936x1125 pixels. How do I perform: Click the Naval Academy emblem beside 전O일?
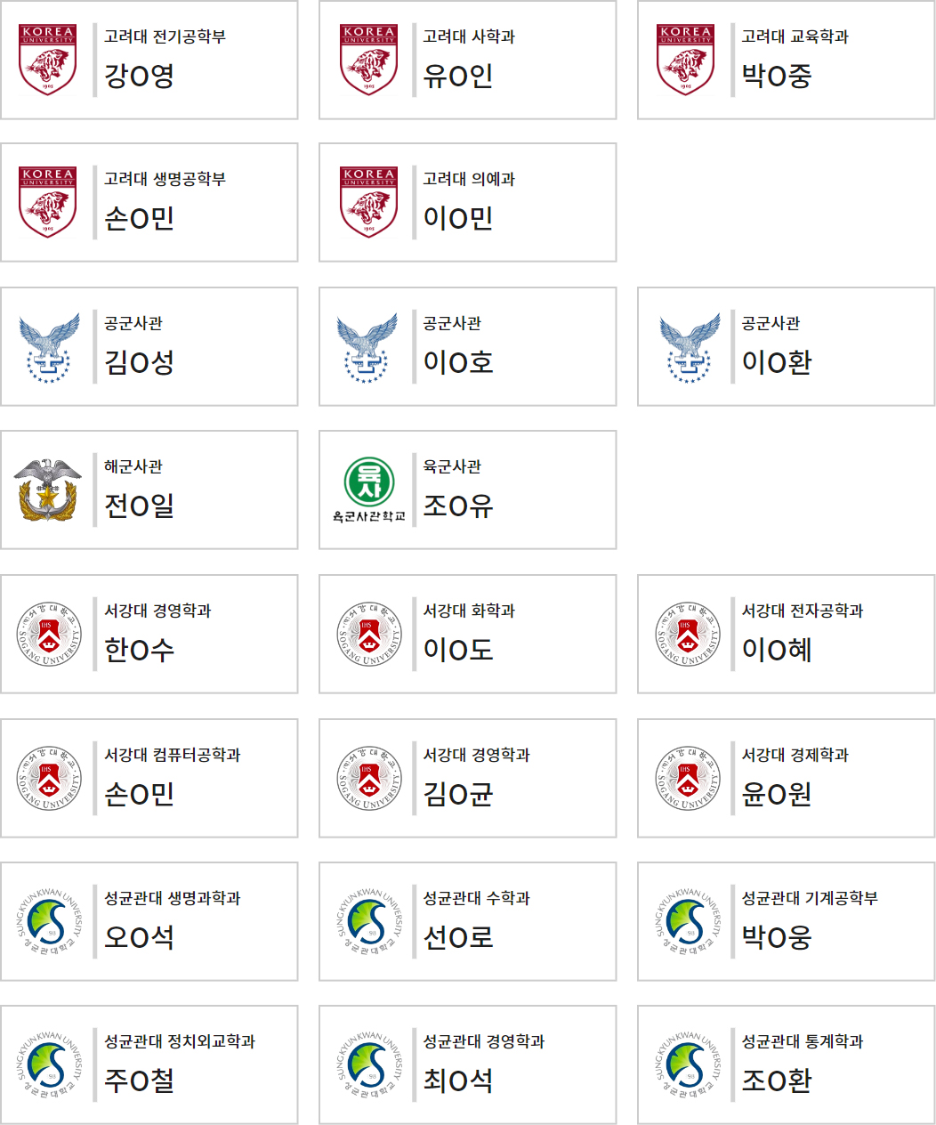tap(48, 490)
